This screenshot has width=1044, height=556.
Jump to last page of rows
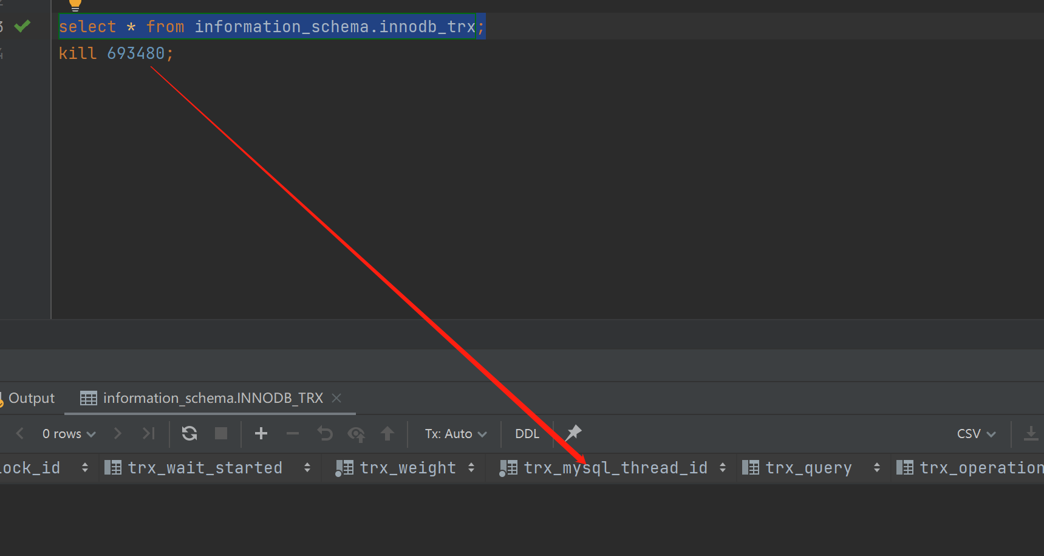coord(149,433)
